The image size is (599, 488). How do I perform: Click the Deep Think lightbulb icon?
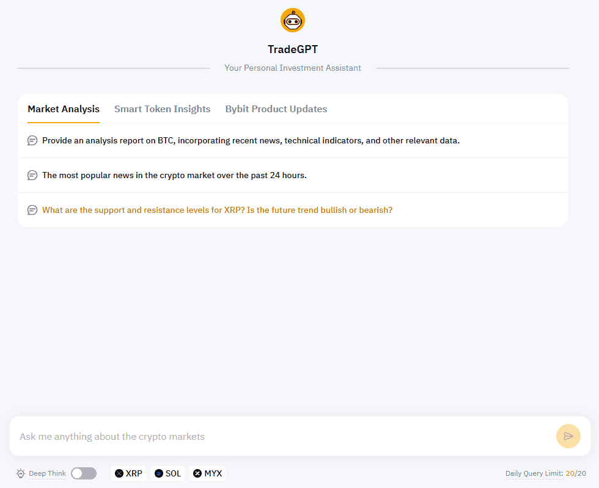pyautogui.click(x=21, y=473)
